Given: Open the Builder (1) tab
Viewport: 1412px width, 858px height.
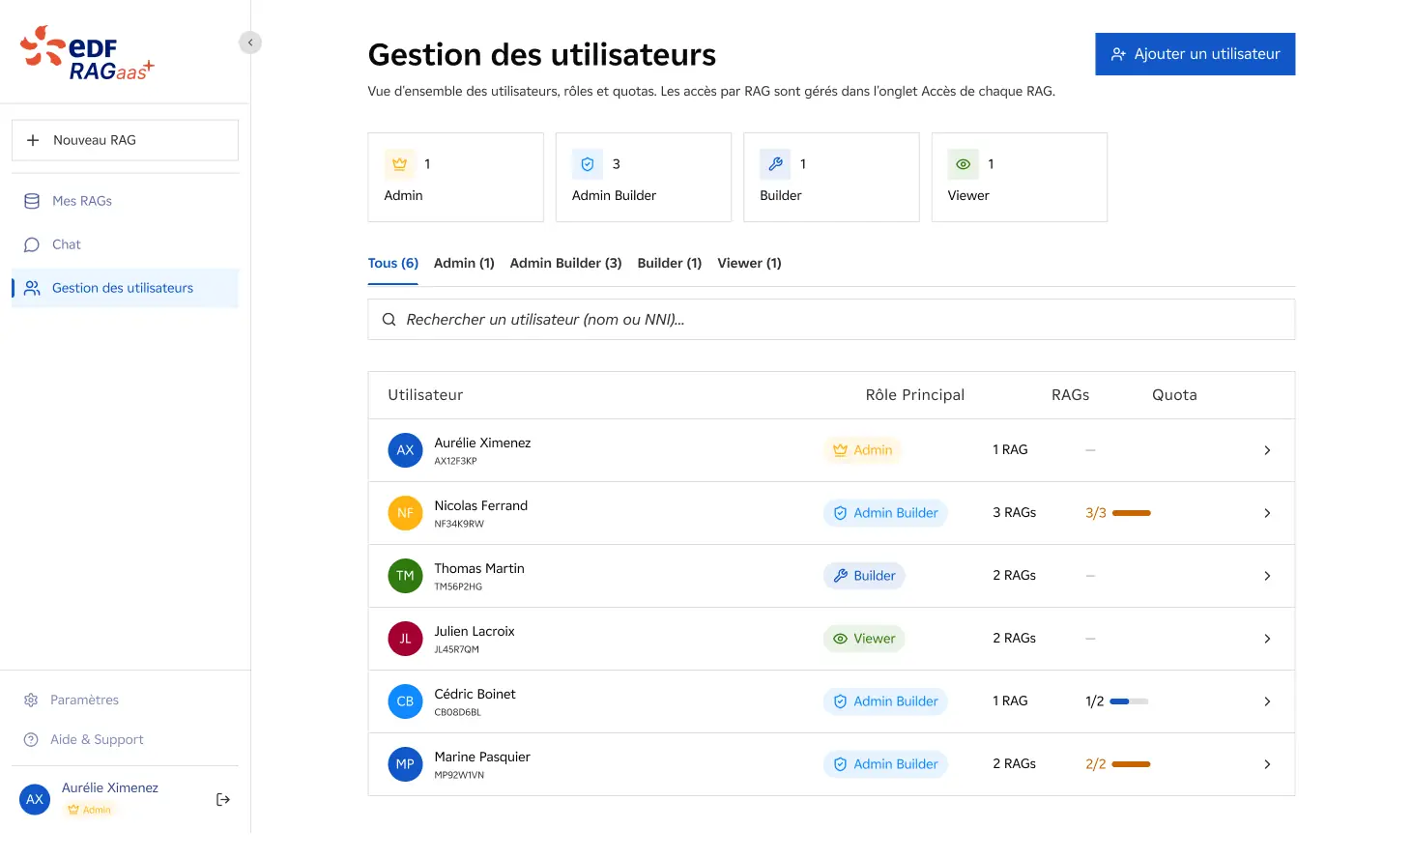Looking at the screenshot, I should pos(670,263).
